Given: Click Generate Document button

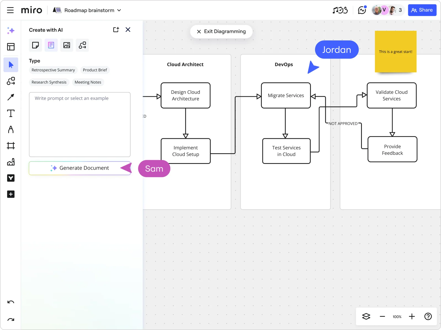Looking at the screenshot, I should click(x=80, y=168).
